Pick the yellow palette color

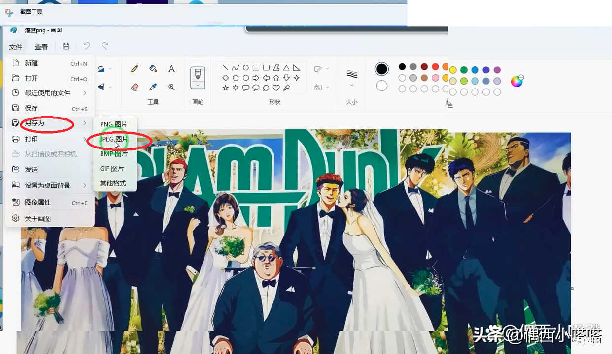453,70
